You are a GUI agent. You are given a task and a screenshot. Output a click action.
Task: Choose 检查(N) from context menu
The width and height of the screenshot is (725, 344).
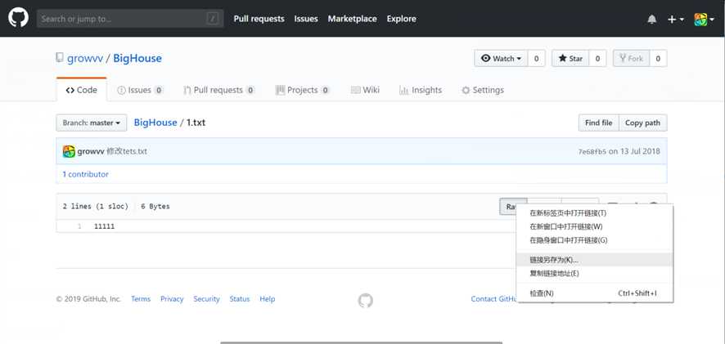point(594,293)
